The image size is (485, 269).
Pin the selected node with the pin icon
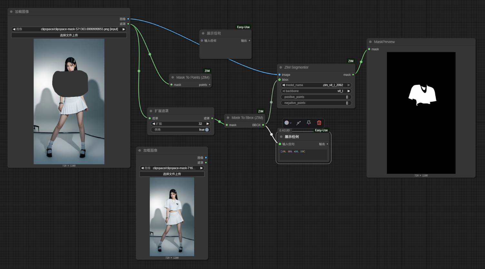pyautogui.click(x=309, y=123)
